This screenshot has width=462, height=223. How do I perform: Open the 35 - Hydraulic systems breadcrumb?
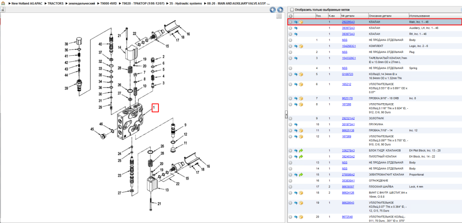coord(186,3)
